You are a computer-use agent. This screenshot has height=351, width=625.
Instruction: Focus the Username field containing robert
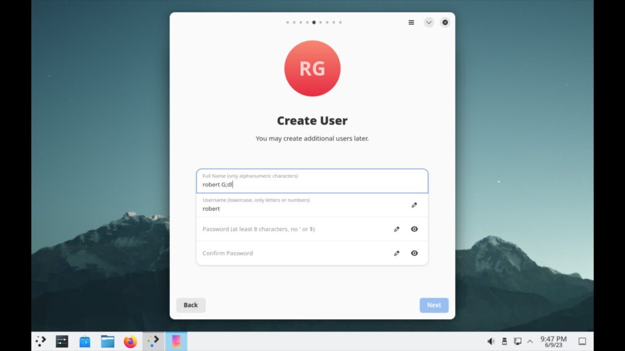point(312,205)
